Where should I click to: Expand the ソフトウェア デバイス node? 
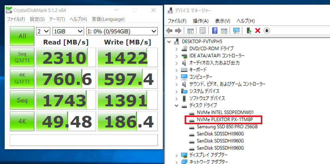pos(176,98)
